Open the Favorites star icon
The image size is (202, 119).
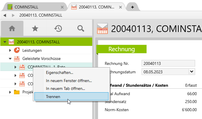(x=35, y=28)
